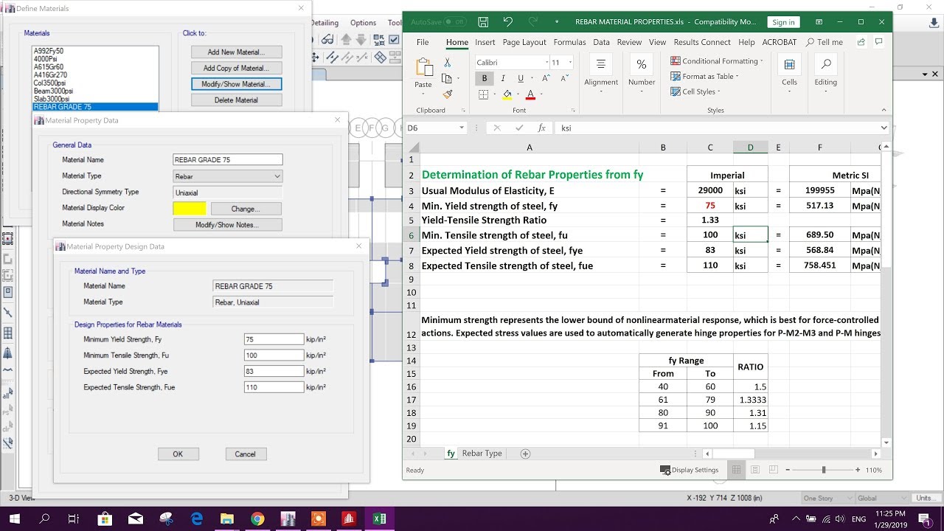
Task: Open the Rebar Type sheet tab
Action: pyautogui.click(x=482, y=453)
